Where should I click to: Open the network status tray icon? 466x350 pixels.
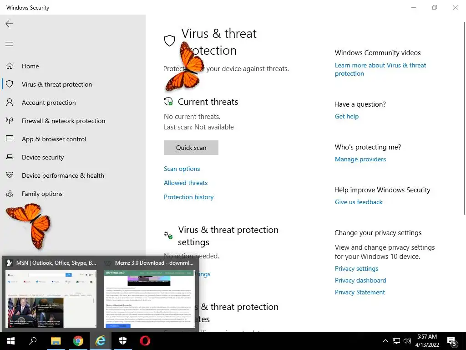[396, 341]
